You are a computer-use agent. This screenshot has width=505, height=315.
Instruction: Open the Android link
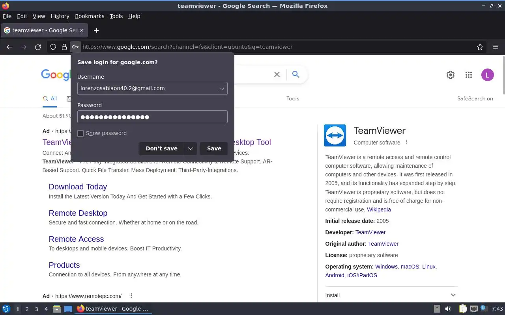coord(335,275)
